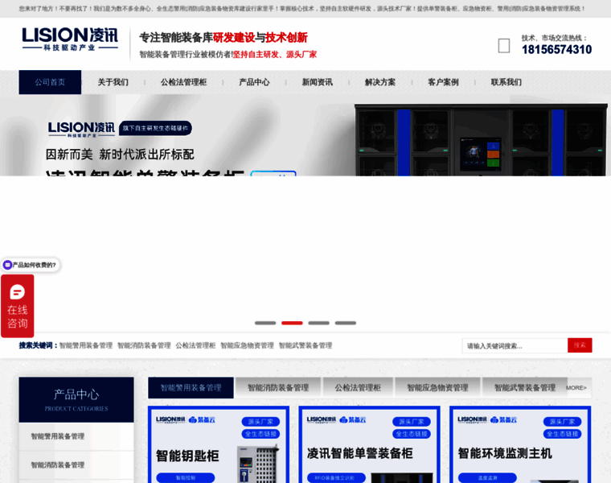Select 智能警用装备管理 in sidebar product categories

pyautogui.click(x=58, y=436)
